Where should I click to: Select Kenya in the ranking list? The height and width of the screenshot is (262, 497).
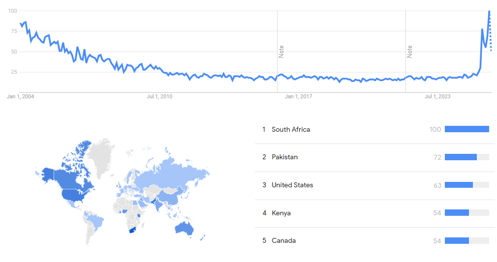[281, 213]
